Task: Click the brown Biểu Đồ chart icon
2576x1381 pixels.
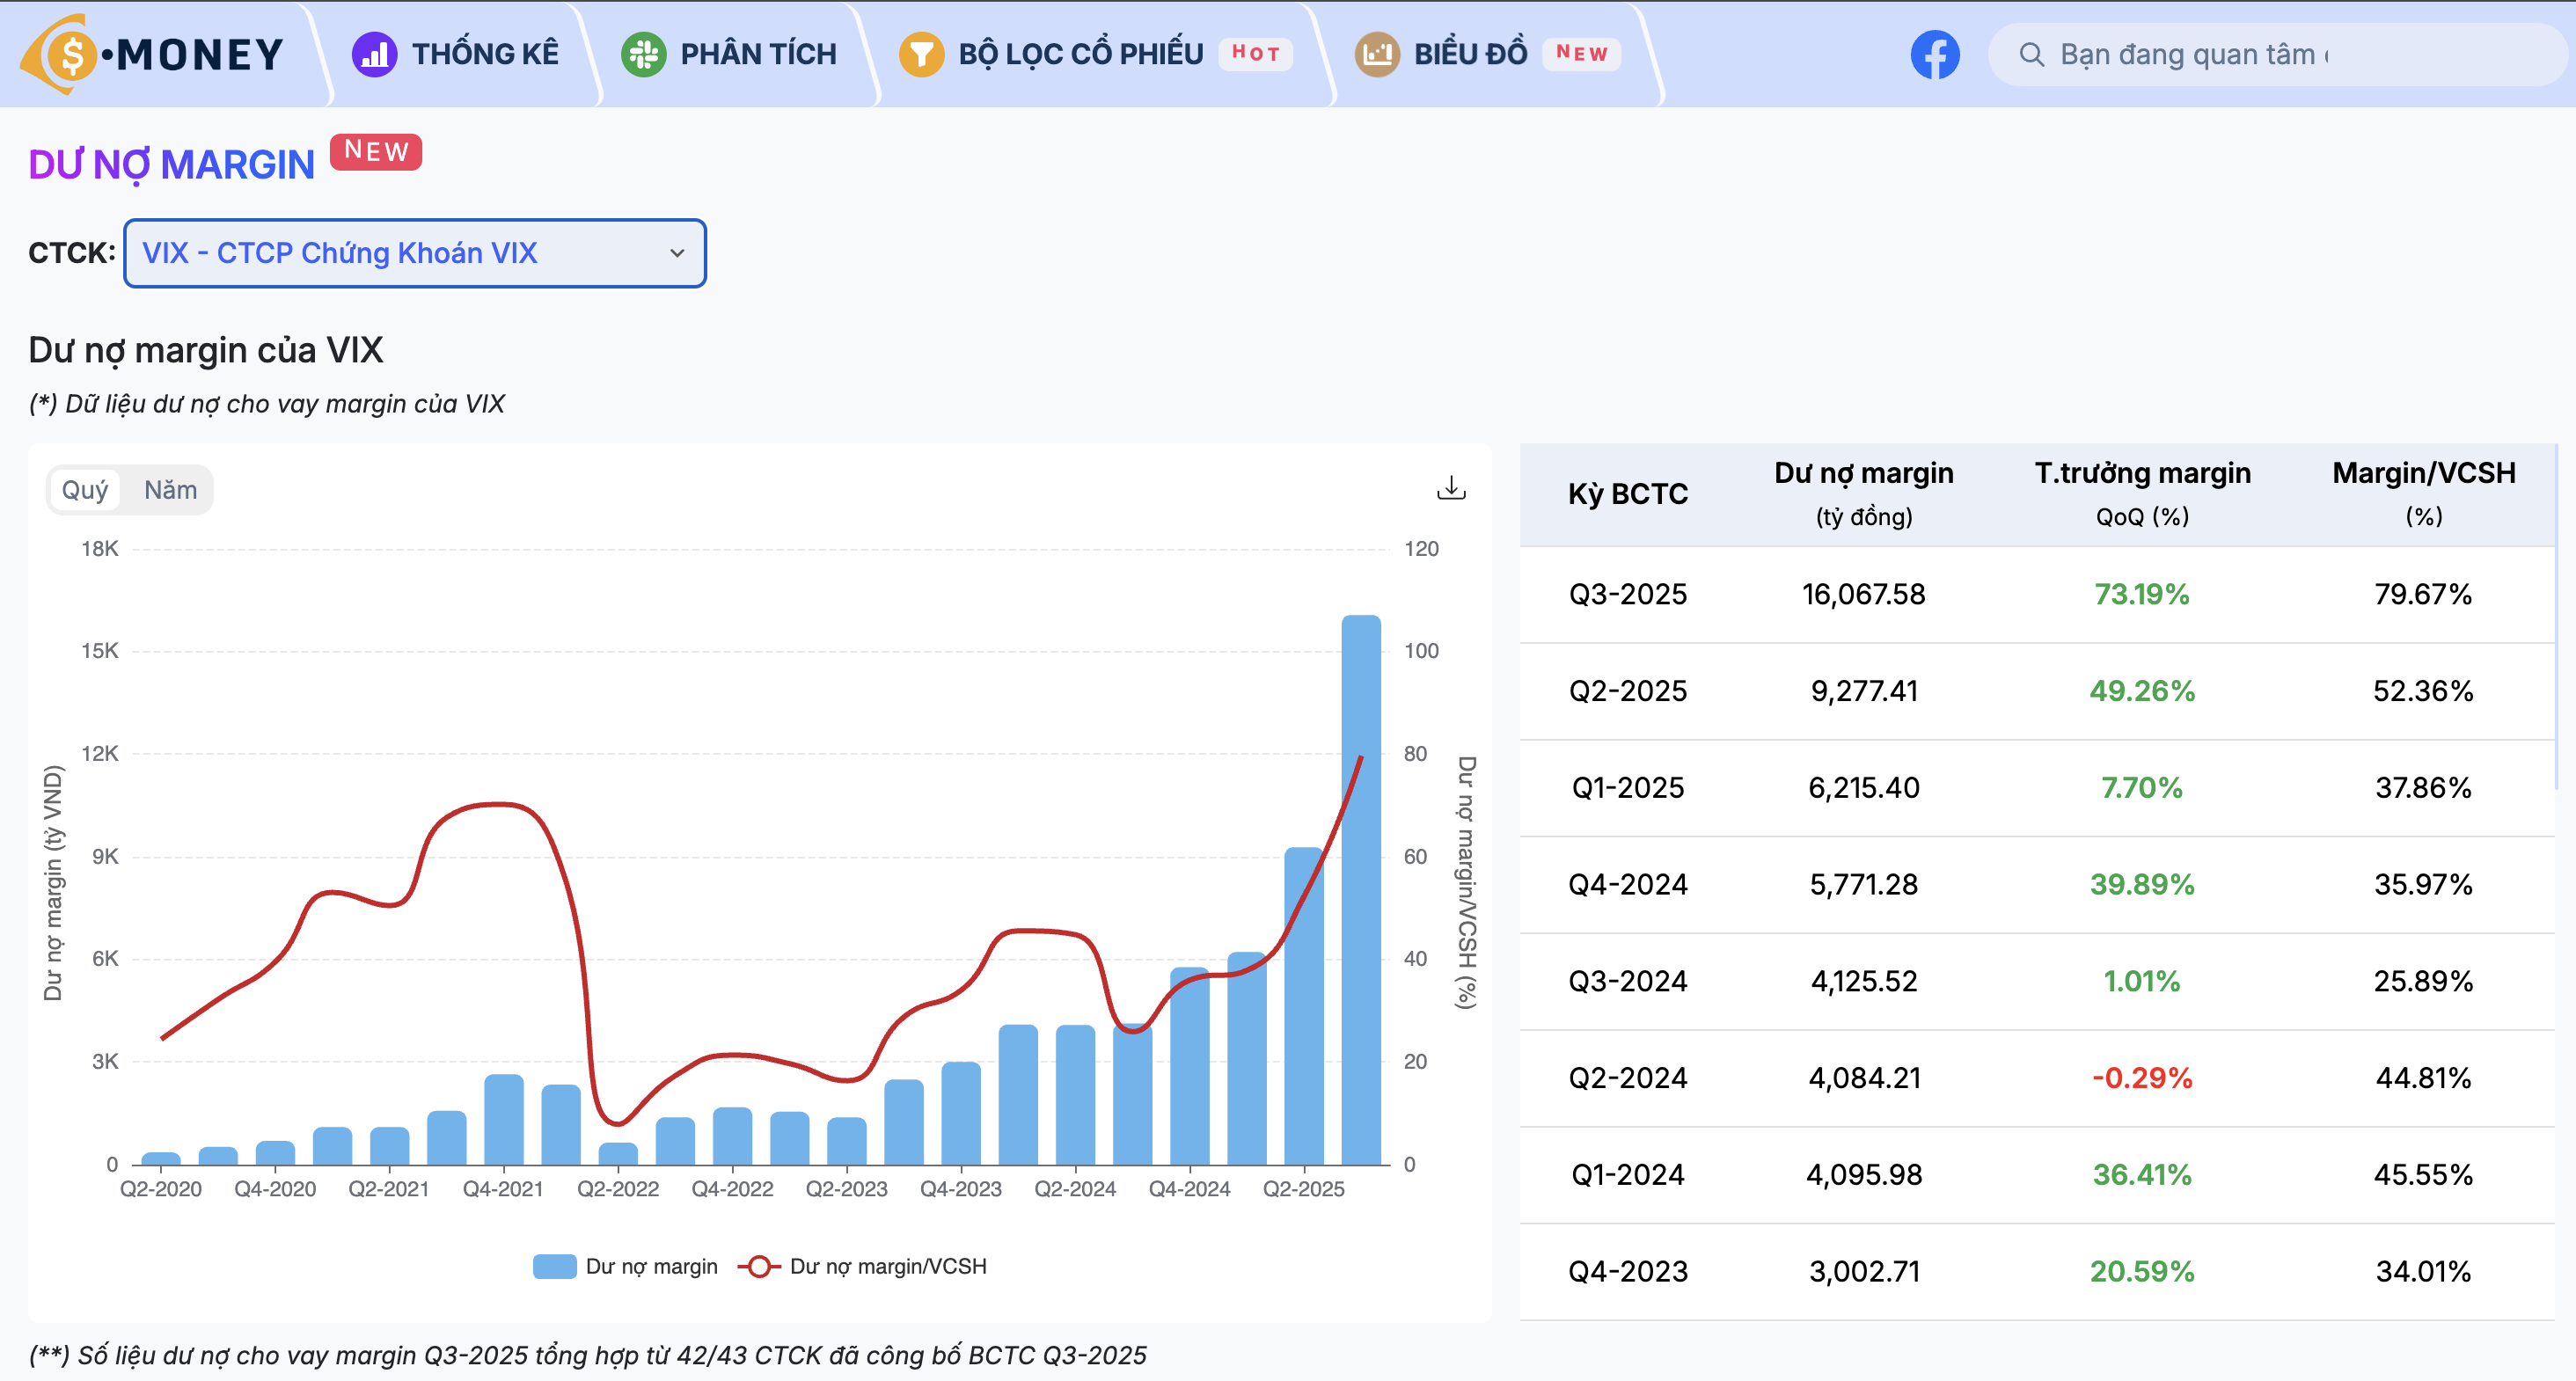Action: point(1377,54)
